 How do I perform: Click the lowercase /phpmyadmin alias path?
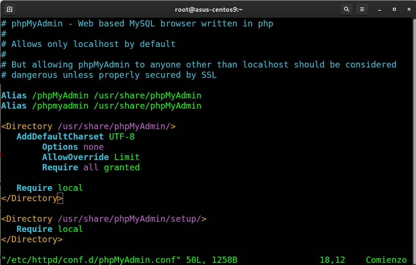coord(60,106)
